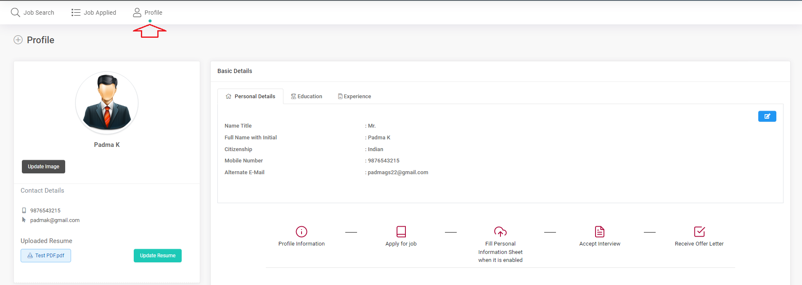Image resolution: width=802 pixels, height=285 pixels.
Task: Click the Fill Personal Information upload icon
Action: click(500, 232)
